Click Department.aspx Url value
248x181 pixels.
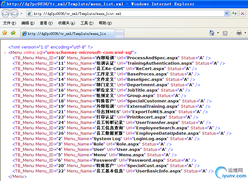coord(147,85)
